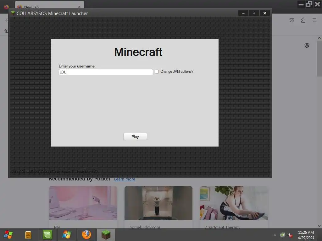Open the Apartment Therapy article thumbnail
The height and width of the screenshot is (241, 322).
point(234,203)
